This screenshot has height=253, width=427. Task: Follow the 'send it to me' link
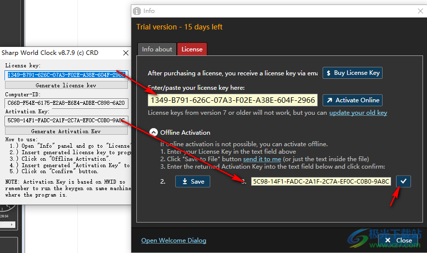pos(262,159)
